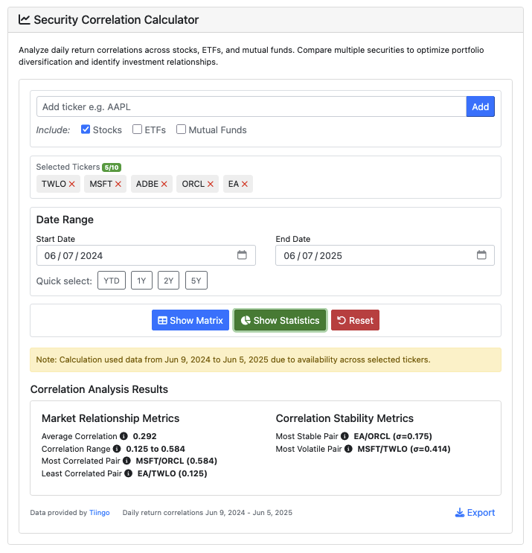Click the Show Statistics button

pyautogui.click(x=280, y=320)
